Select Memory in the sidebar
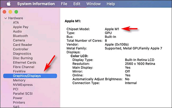The height and width of the screenshot is (108, 172). coord(19,80)
